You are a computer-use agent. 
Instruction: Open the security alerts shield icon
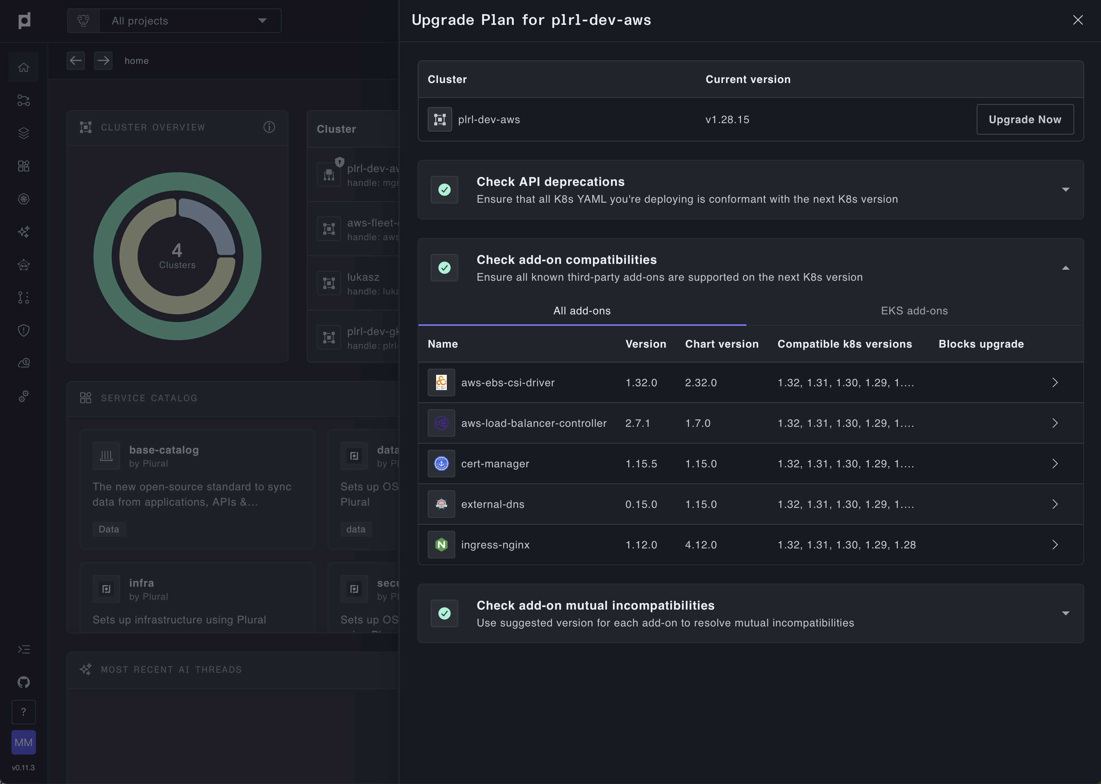point(23,330)
